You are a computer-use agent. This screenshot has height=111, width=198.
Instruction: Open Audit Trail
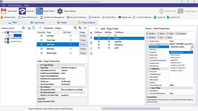coord(94,17)
